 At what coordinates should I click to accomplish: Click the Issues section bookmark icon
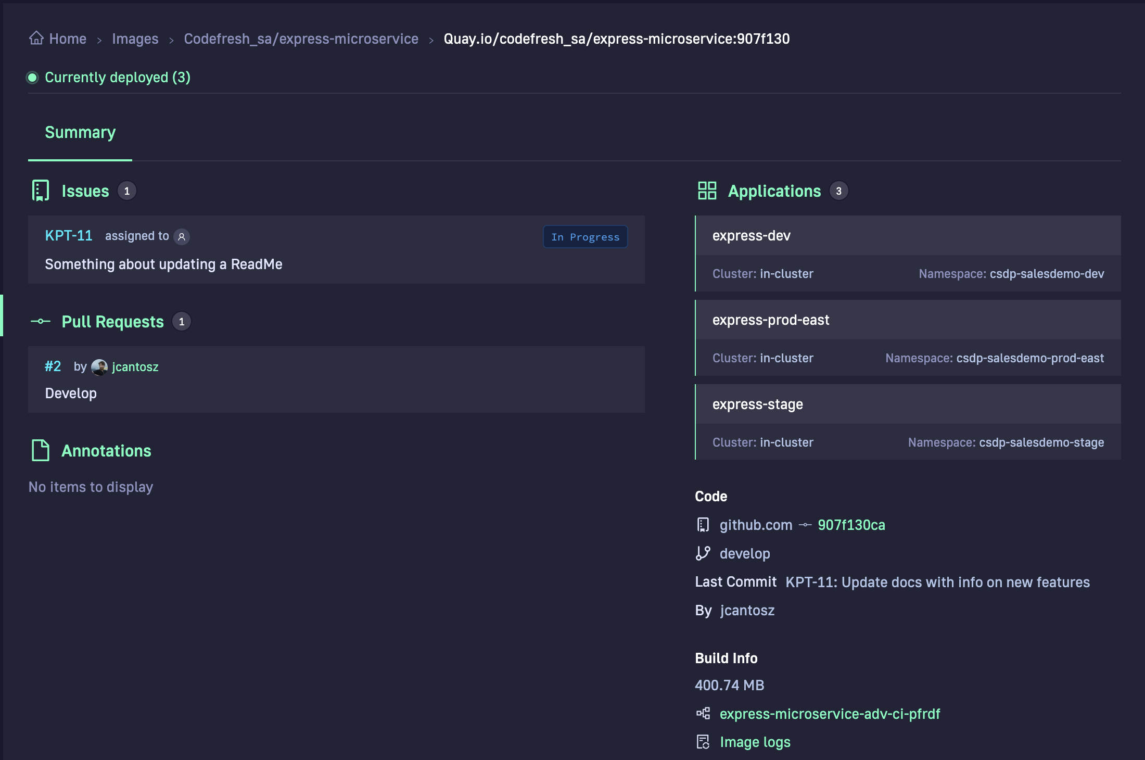click(x=40, y=191)
